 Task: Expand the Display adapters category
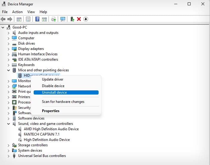coord(9,49)
